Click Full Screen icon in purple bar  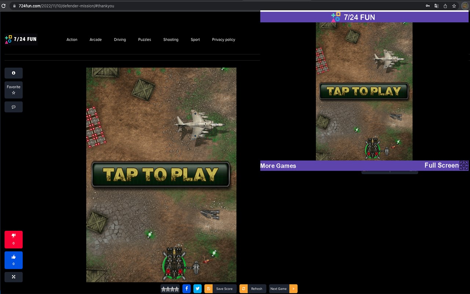click(464, 165)
